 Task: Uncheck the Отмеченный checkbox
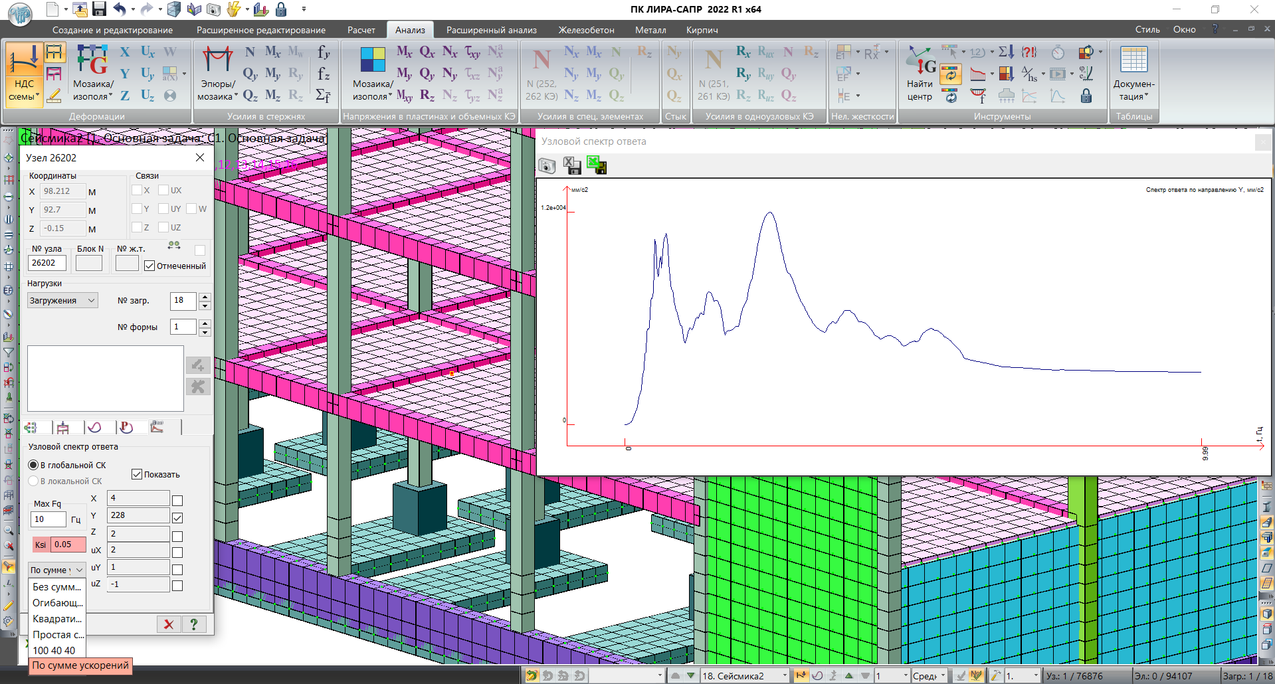pyautogui.click(x=149, y=266)
